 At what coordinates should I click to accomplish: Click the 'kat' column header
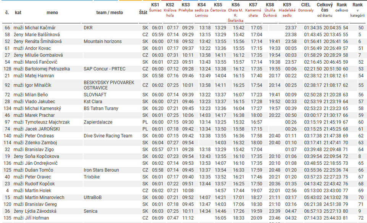coord(18,13)
